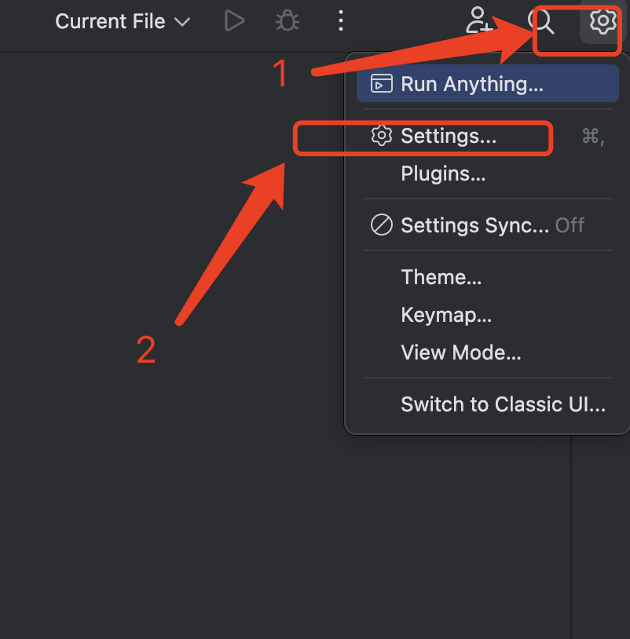Screen dimensions: 630x639
Task: Choose Plugins... in the menu
Action: (443, 173)
